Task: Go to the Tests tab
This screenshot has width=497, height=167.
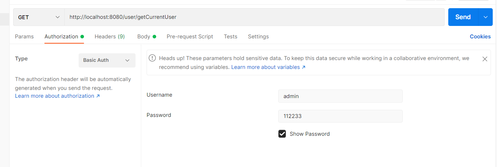Action: click(x=231, y=37)
